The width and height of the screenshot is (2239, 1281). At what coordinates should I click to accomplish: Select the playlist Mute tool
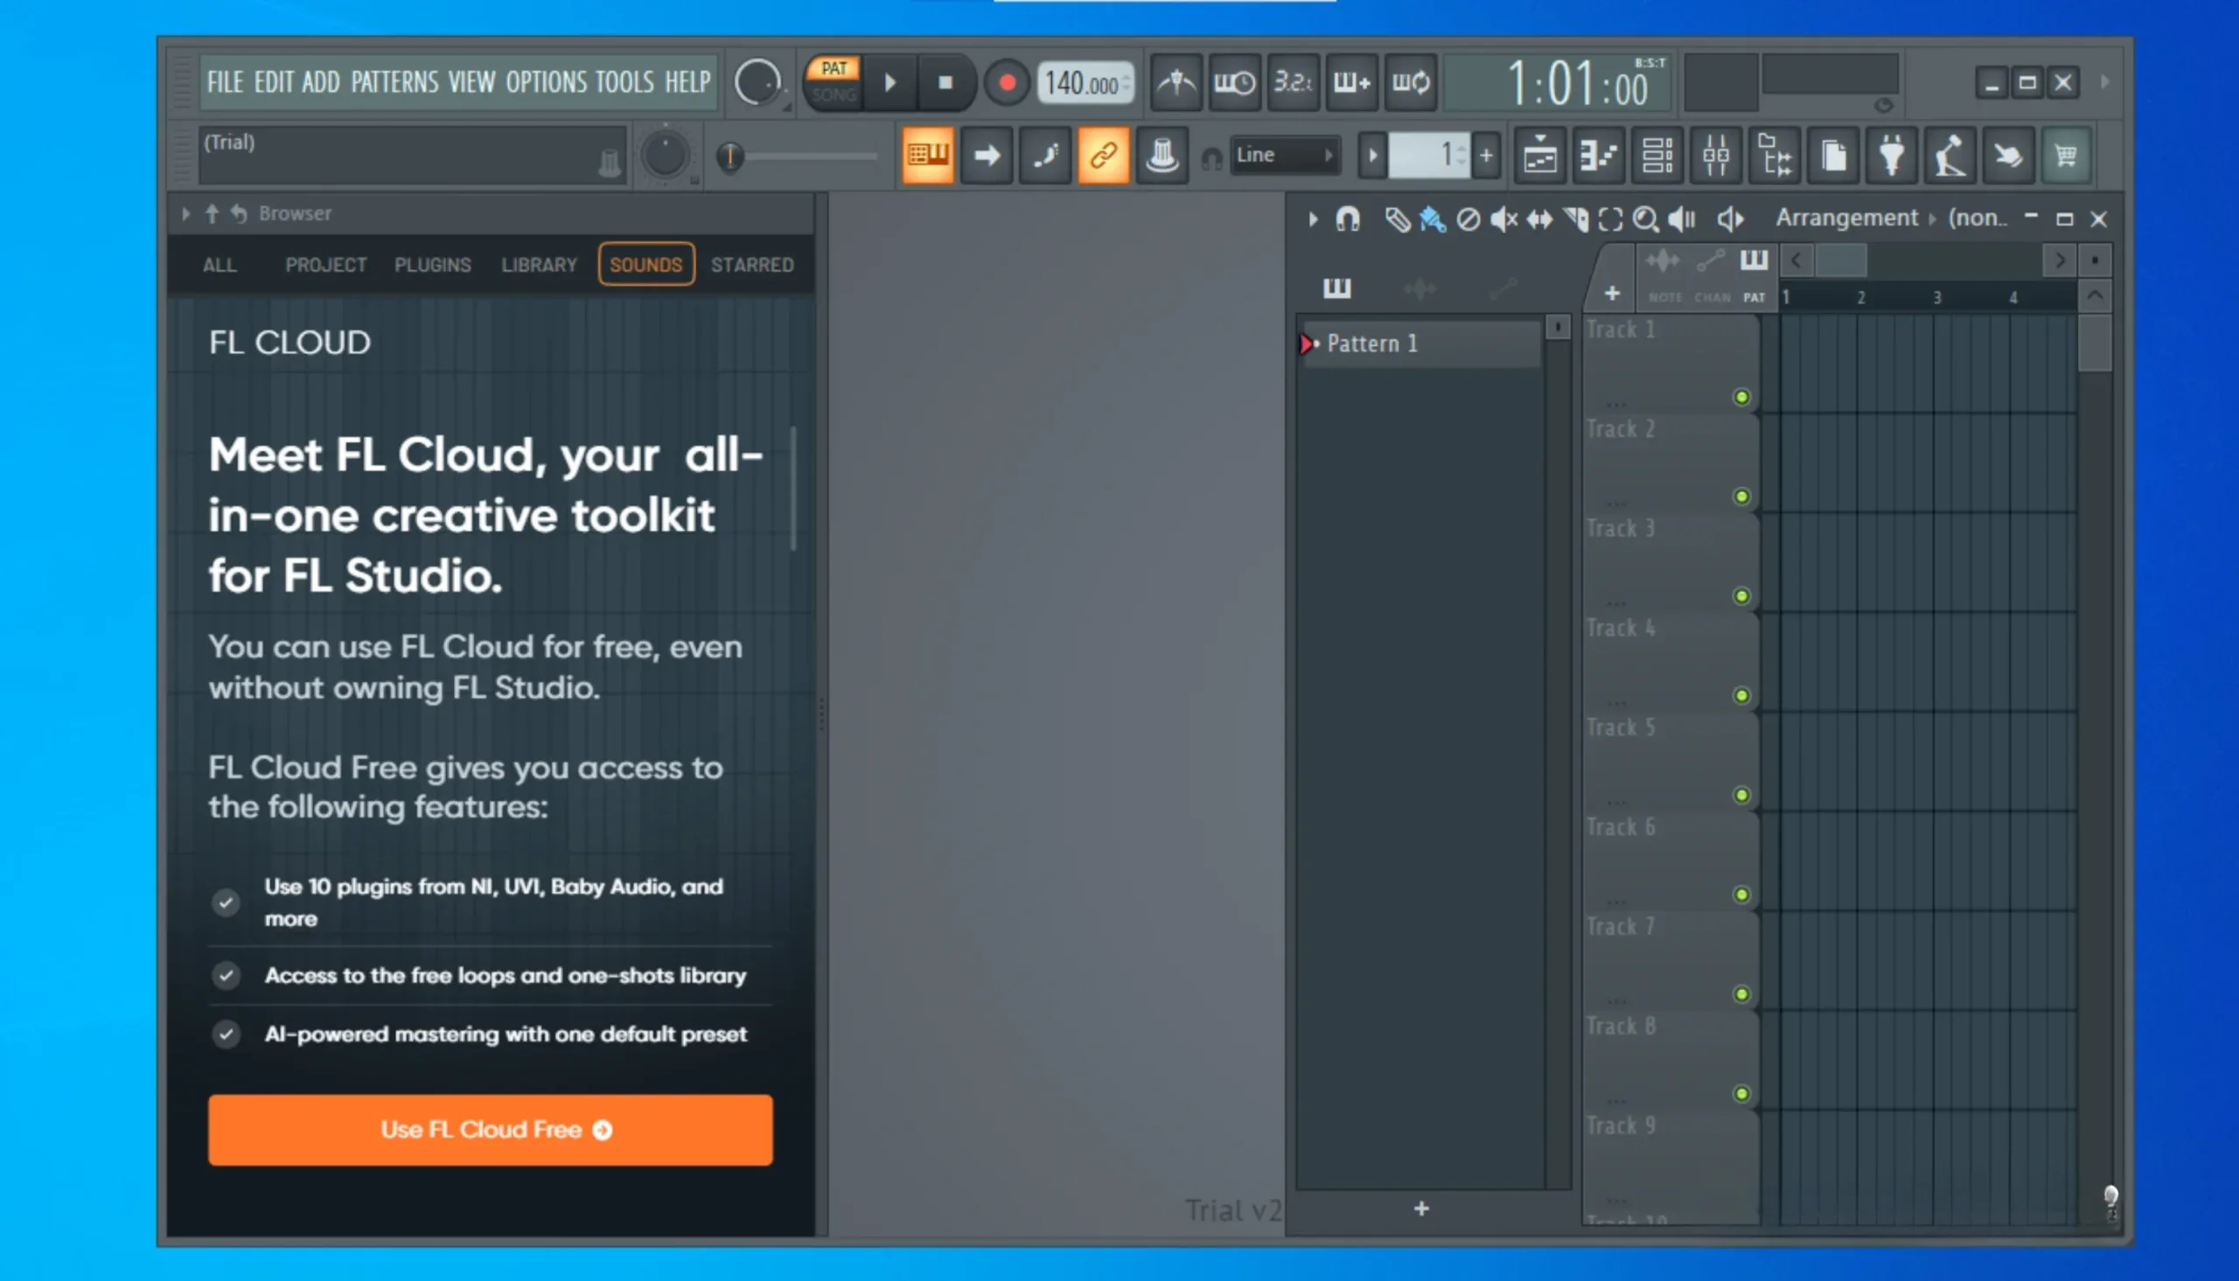coord(1503,219)
